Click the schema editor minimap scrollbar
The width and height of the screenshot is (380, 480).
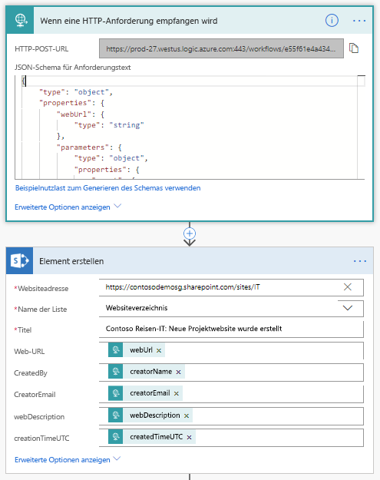pyautogui.click(x=361, y=127)
